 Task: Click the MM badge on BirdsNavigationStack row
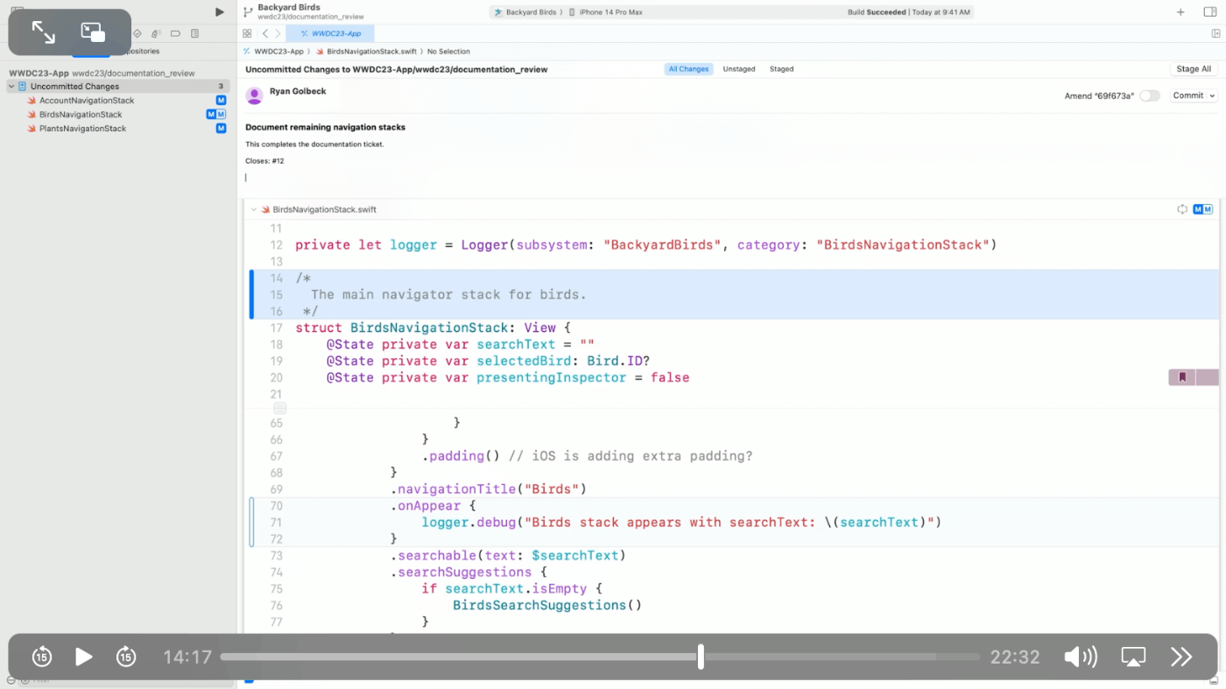click(x=216, y=115)
